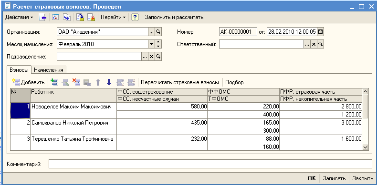Click the post document toolbar icon

coord(80,17)
